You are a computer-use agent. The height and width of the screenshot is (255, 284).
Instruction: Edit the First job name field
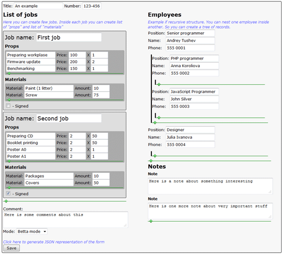tap(69, 37)
